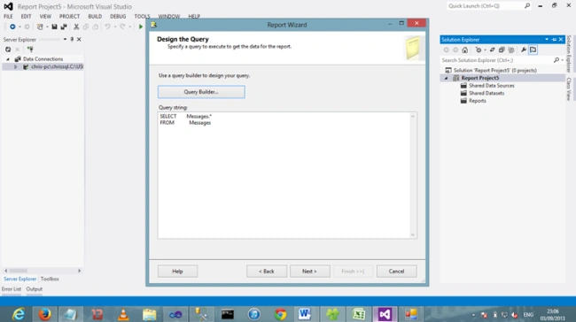
Task: Open the BUILD menu
Action: point(95,17)
